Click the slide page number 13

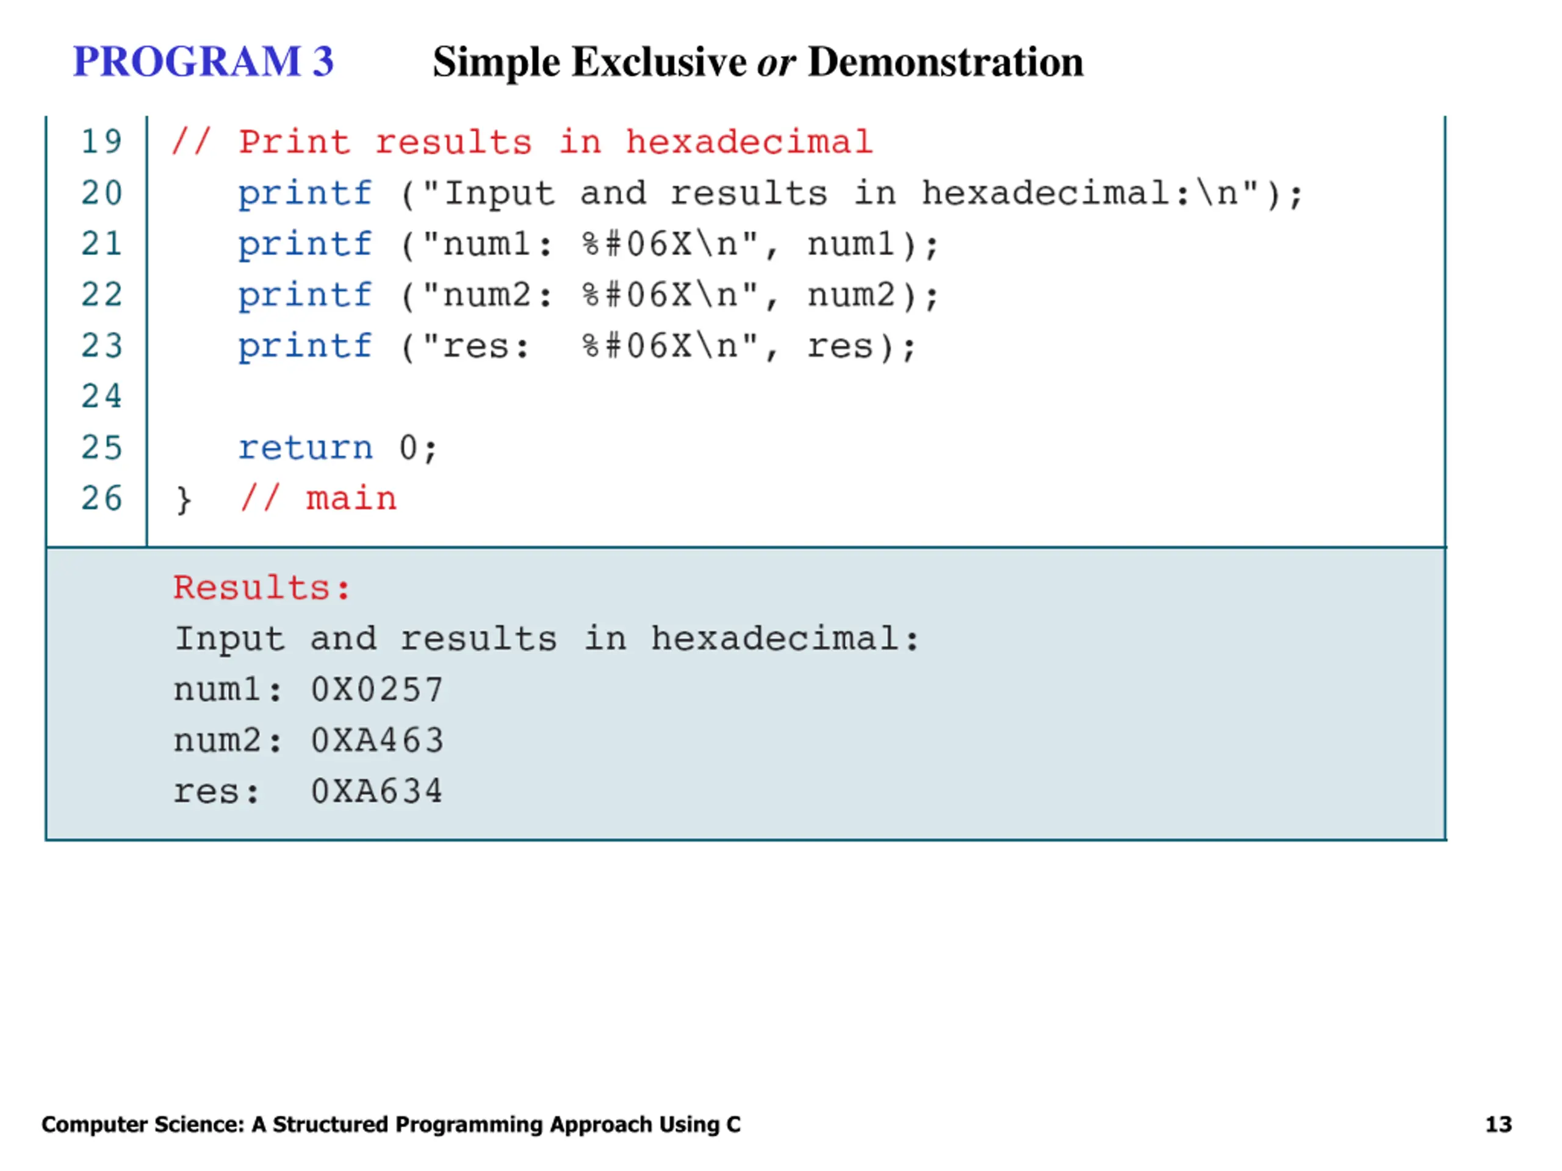[x=1499, y=1125]
